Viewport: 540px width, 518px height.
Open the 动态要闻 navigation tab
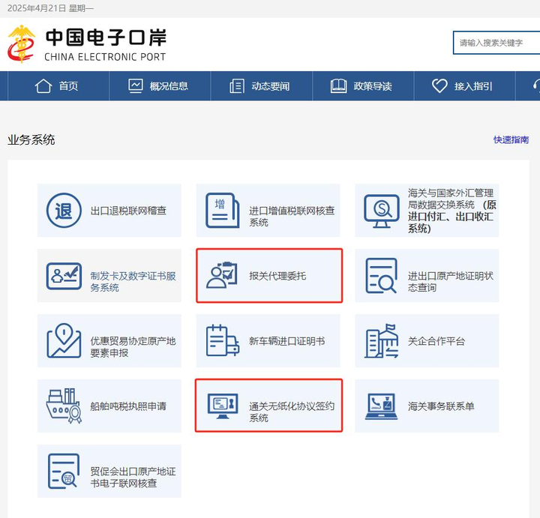click(x=262, y=85)
